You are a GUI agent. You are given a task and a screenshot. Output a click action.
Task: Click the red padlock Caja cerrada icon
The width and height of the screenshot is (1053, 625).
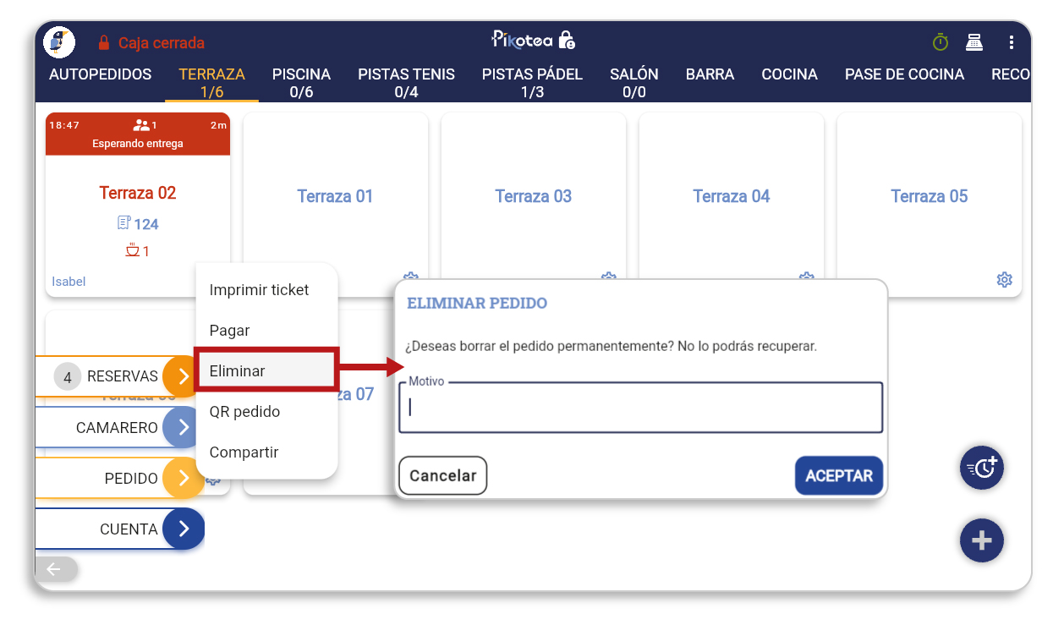tap(104, 42)
